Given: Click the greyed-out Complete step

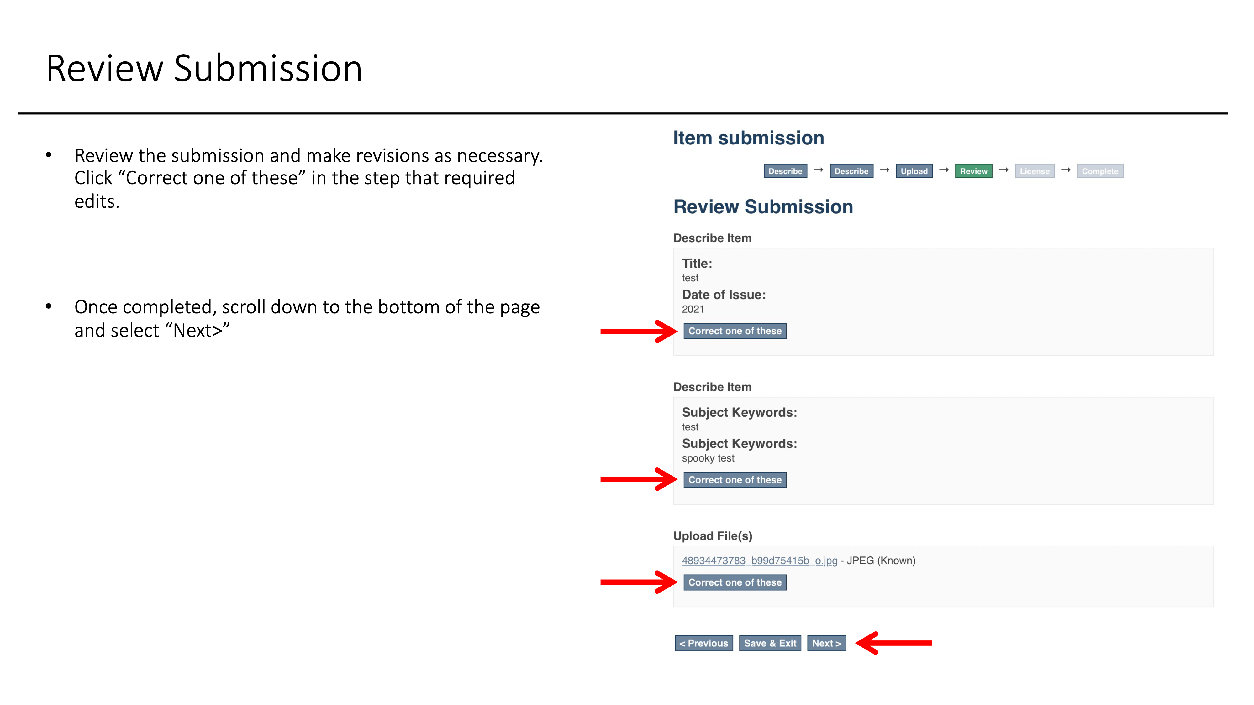Looking at the screenshot, I should pyautogui.click(x=1100, y=171).
